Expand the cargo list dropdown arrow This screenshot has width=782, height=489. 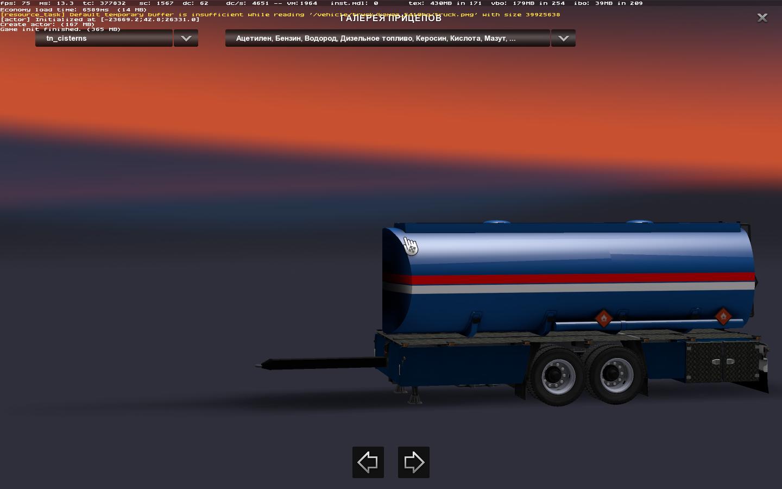563,39
